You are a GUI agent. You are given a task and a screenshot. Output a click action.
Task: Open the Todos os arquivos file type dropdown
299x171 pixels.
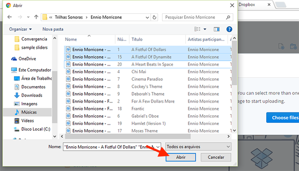pyautogui.click(x=198, y=147)
